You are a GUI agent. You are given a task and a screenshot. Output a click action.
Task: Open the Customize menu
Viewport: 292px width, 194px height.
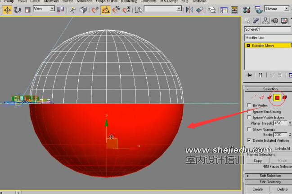(x=148, y=1)
